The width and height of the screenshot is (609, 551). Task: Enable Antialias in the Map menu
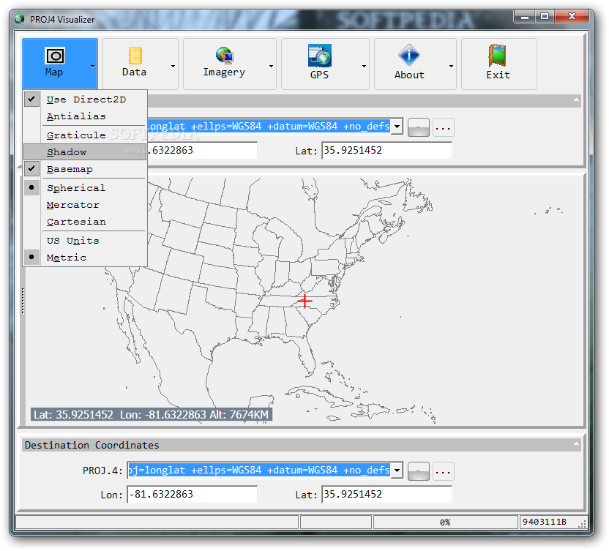[85, 116]
